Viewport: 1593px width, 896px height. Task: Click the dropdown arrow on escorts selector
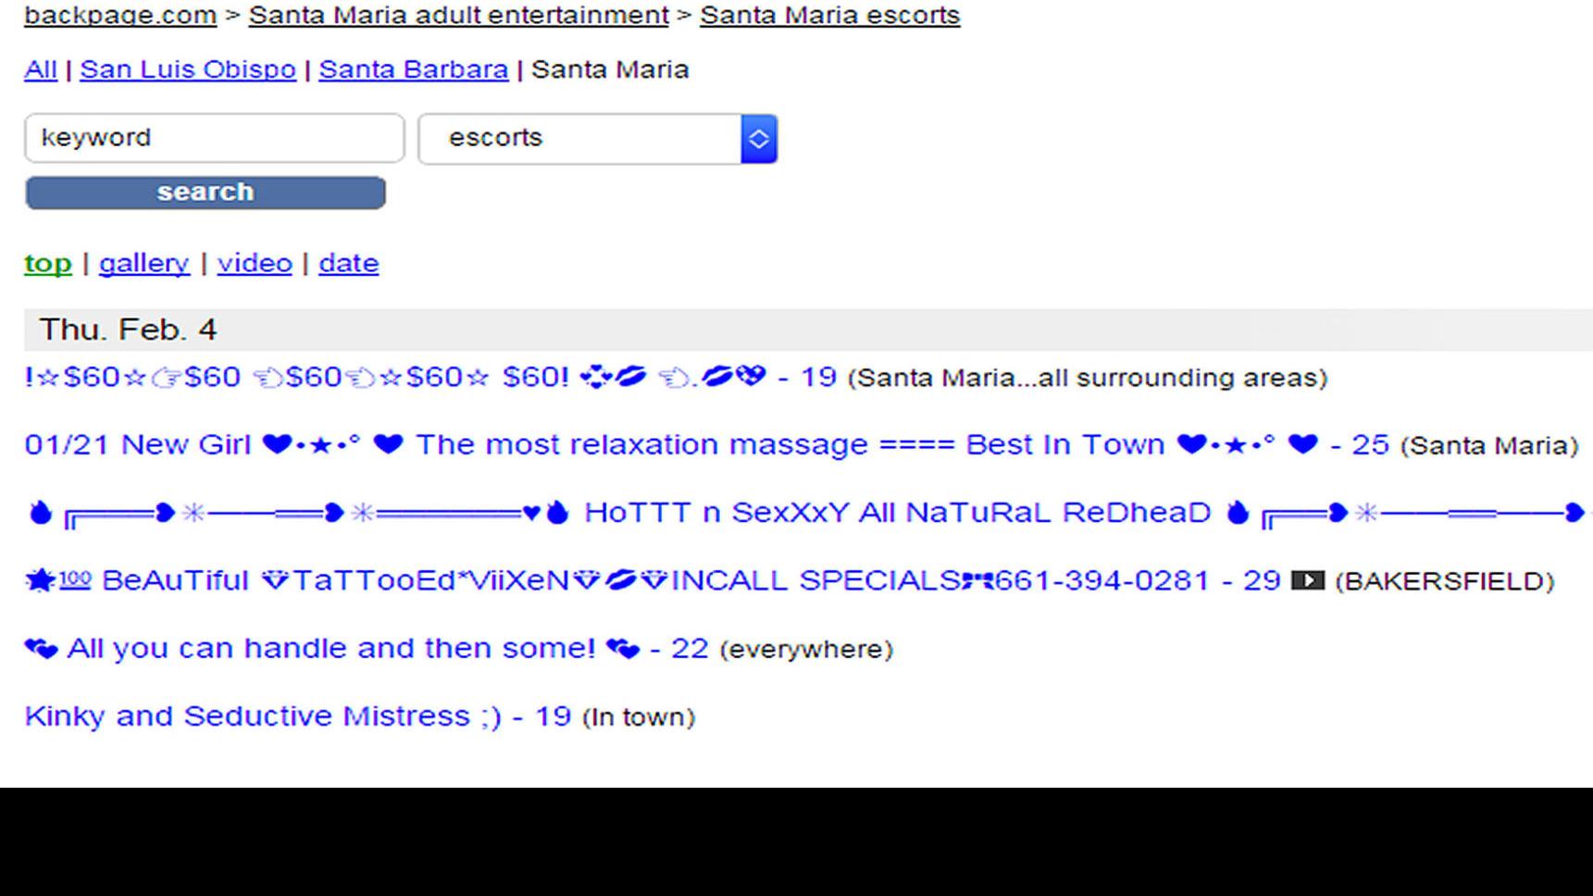[759, 139]
